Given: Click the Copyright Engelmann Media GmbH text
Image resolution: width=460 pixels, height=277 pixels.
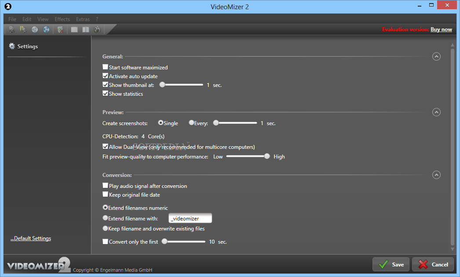Looking at the screenshot, I should [x=113, y=270].
